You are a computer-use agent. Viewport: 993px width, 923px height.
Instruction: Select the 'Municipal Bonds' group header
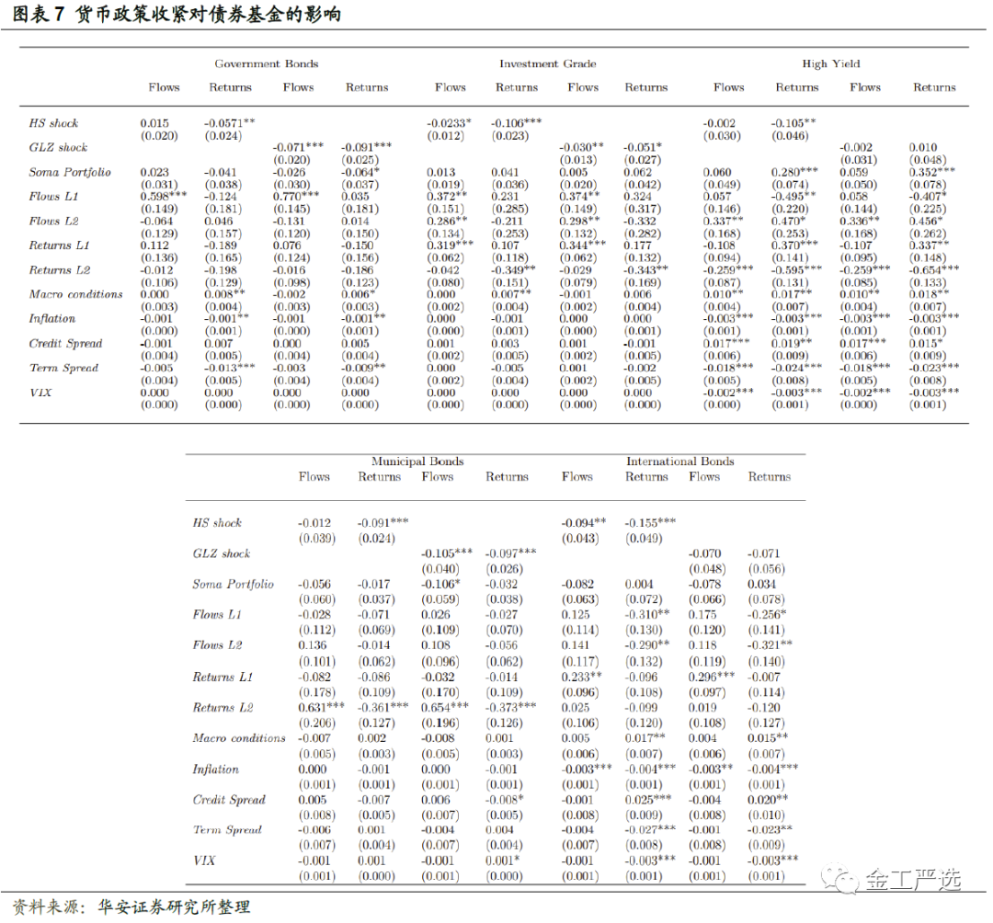pos(417,461)
